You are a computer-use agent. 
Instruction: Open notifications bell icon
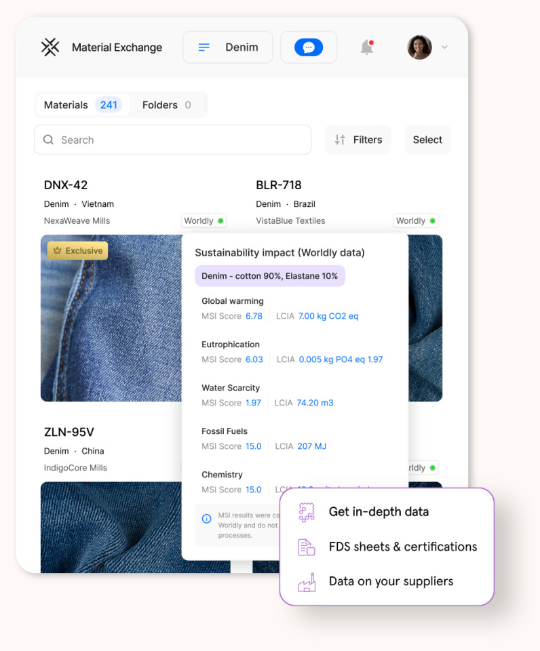(x=367, y=47)
